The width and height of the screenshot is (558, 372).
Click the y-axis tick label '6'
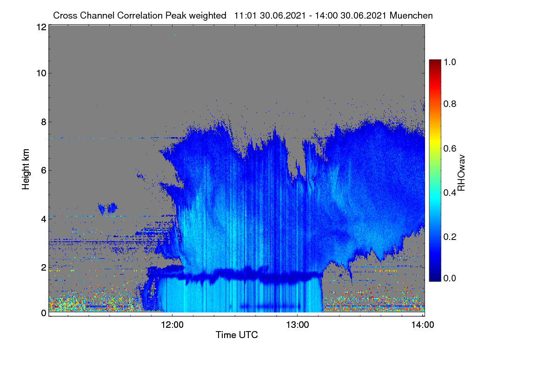[x=43, y=170]
